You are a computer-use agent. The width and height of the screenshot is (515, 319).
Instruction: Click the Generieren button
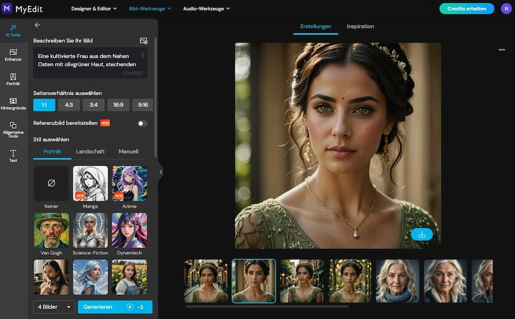point(115,307)
